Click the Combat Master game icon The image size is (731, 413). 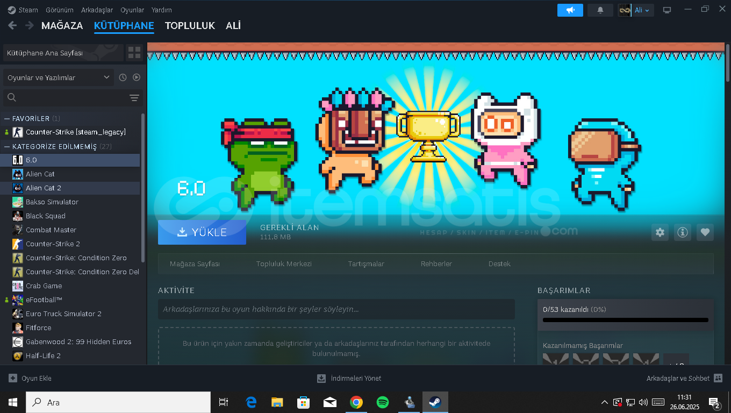point(18,230)
